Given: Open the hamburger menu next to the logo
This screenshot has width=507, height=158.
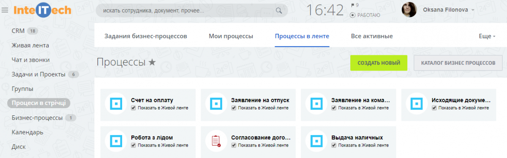Looking at the screenshot, I should click(x=5, y=11).
